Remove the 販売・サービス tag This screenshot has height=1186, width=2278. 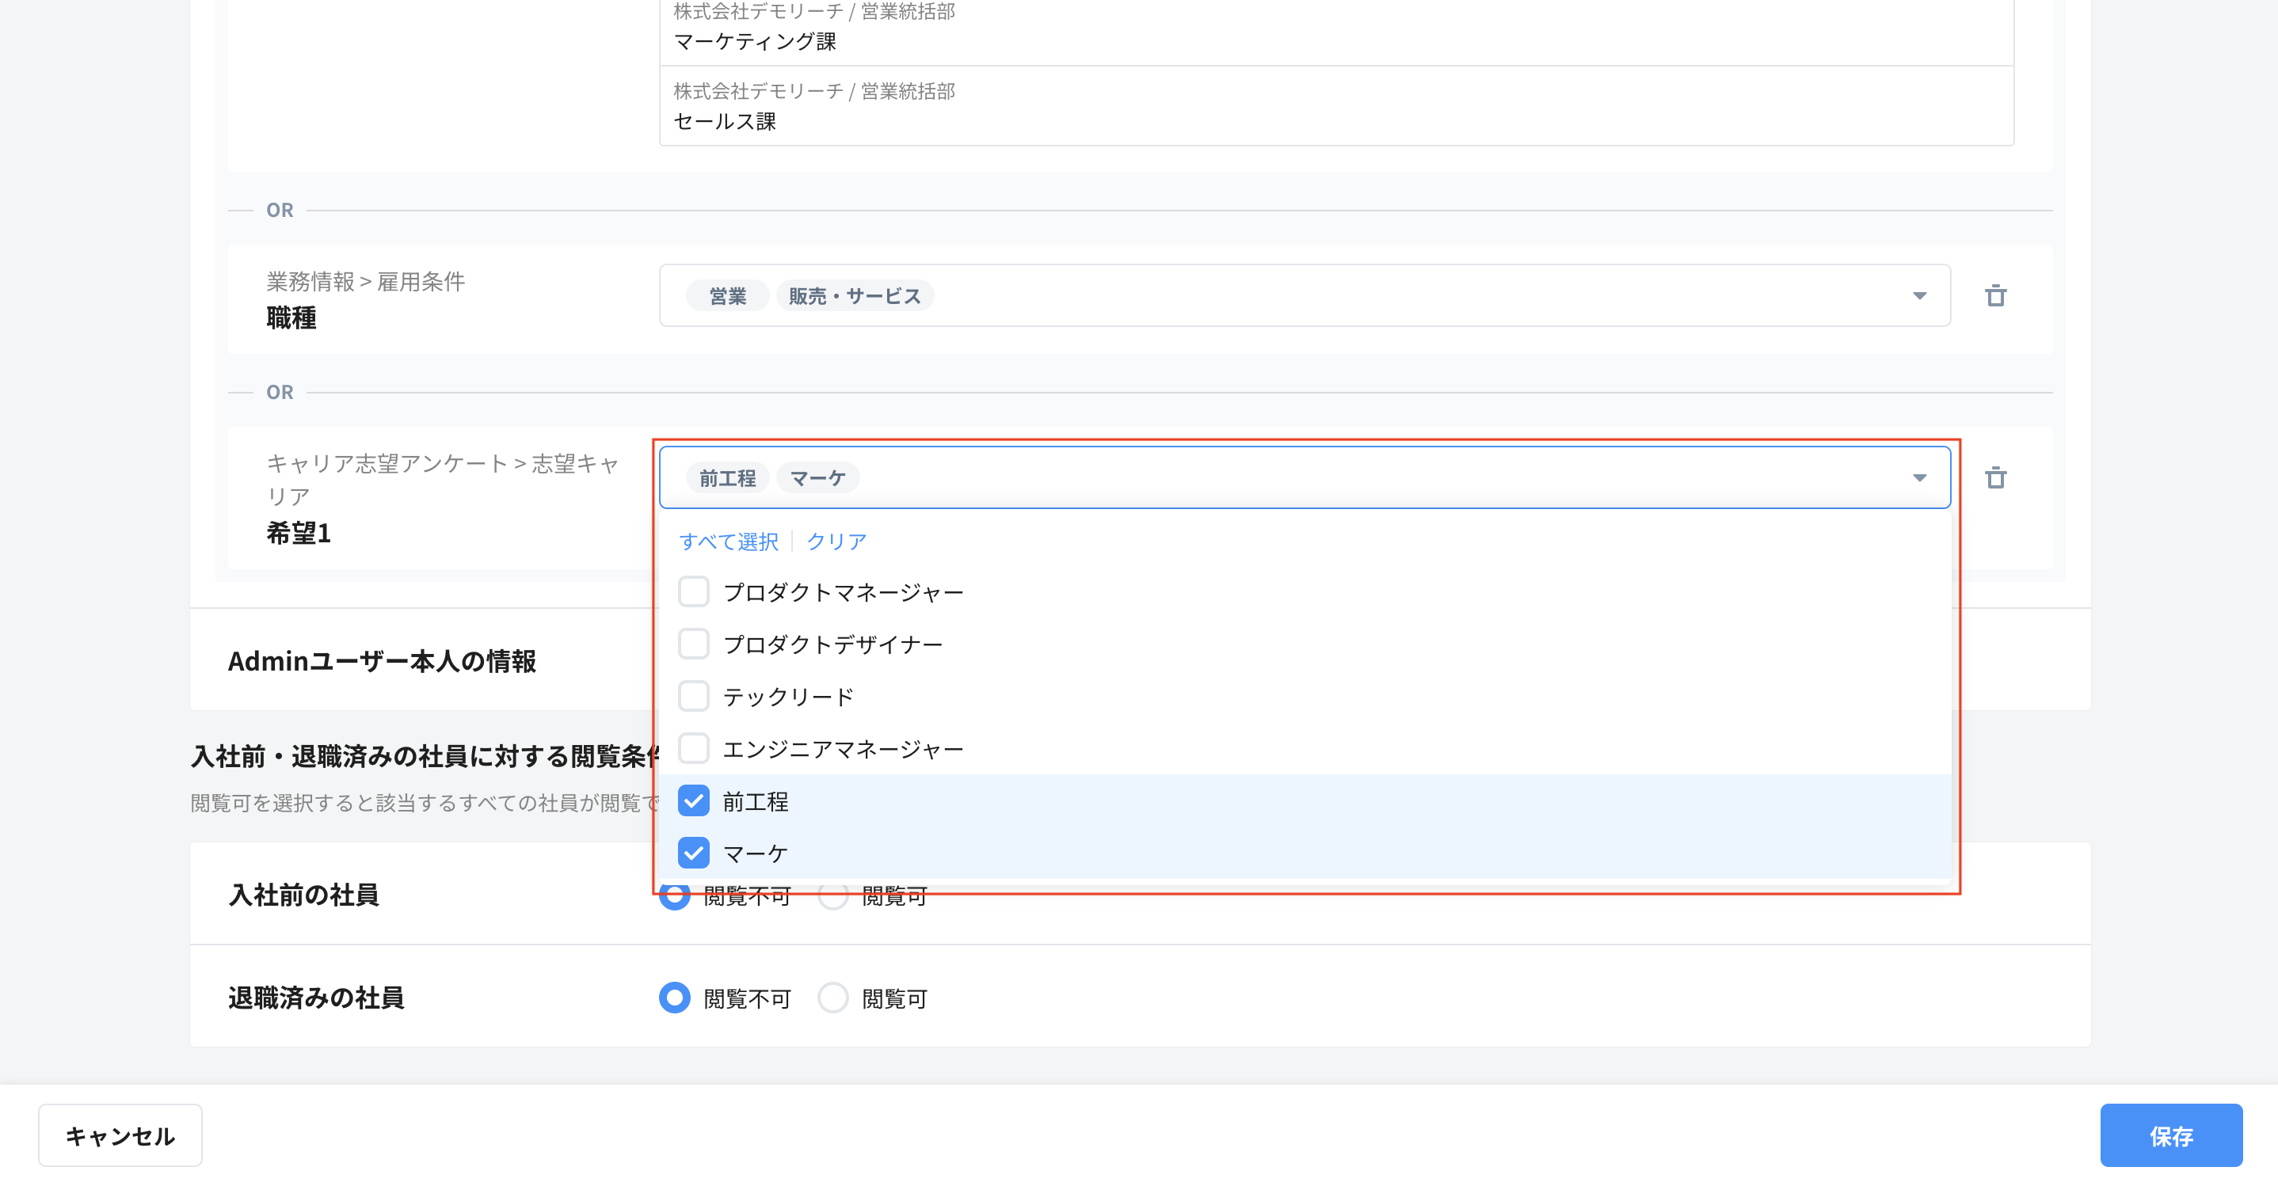(853, 295)
